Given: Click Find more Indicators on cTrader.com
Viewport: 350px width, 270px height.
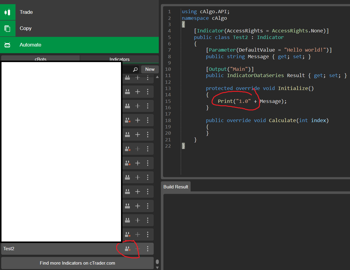Looking at the screenshot, I should pos(77,263).
